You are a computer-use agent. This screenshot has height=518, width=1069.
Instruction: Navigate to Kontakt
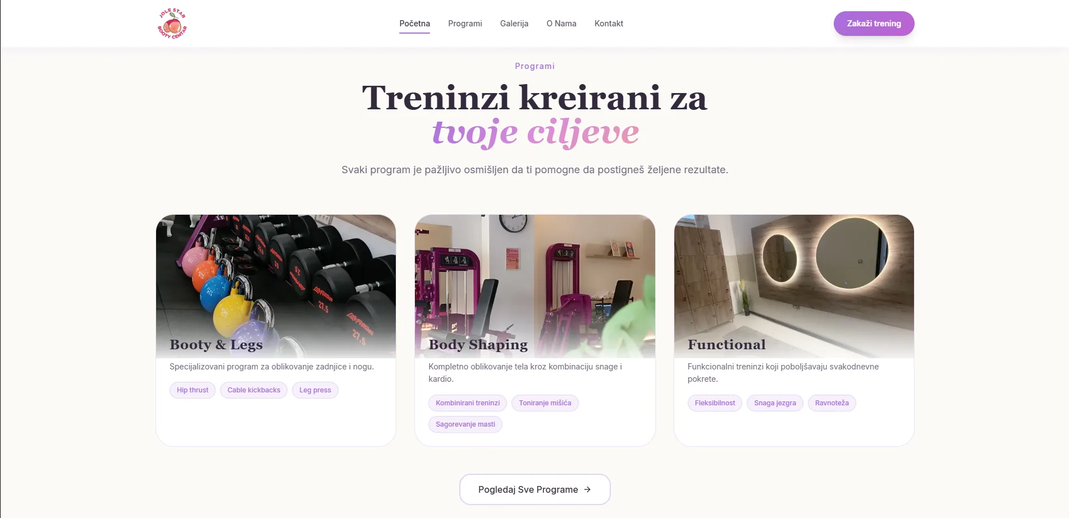click(x=609, y=24)
